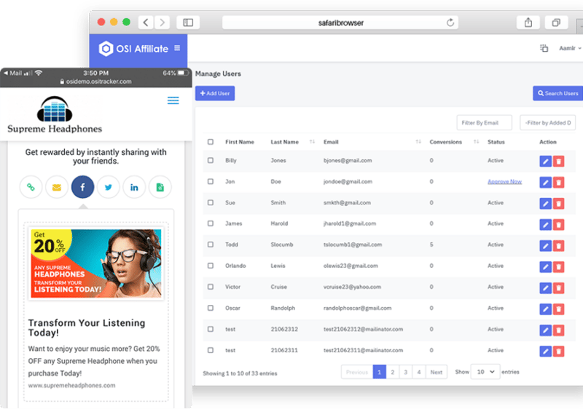The width and height of the screenshot is (583, 409).
Task: Sort by the Conversions column arrows
Action: (x=477, y=142)
